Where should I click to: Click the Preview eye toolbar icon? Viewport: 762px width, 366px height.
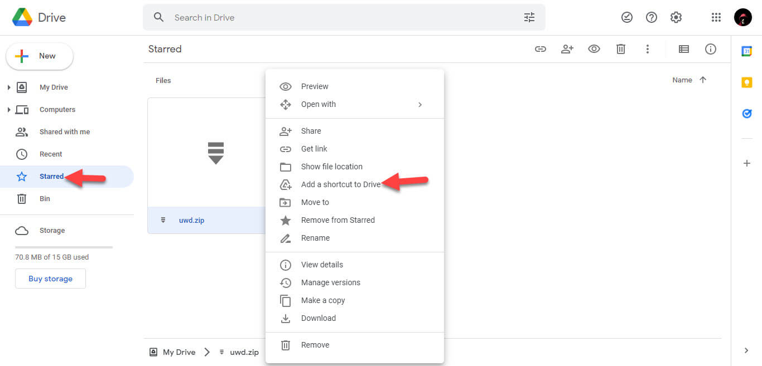tap(594, 49)
